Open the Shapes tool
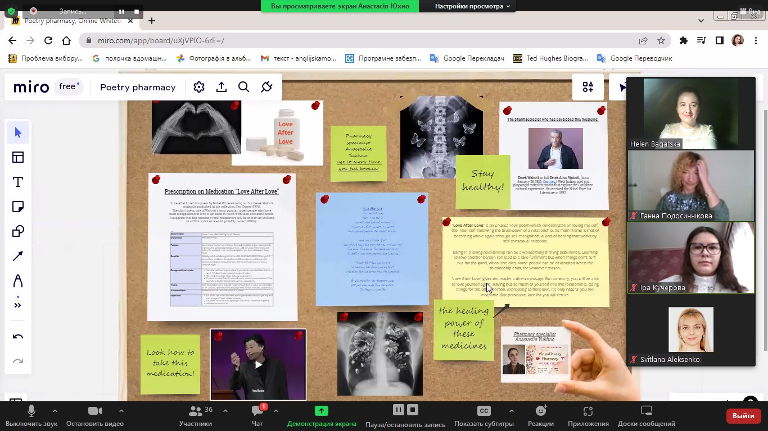Viewport: 768px width, 431px height. pos(18,231)
